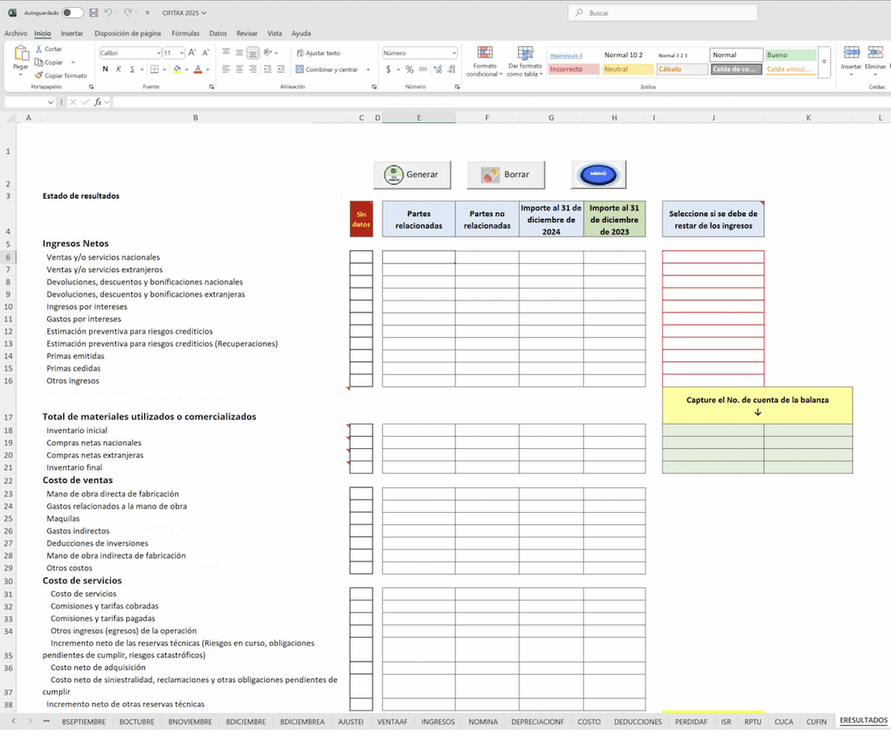Click the Copiar formato paintbrush
The height and width of the screenshot is (730, 891).
click(x=39, y=75)
